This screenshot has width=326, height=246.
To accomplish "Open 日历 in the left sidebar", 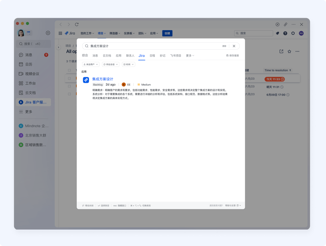I will [33, 64].
